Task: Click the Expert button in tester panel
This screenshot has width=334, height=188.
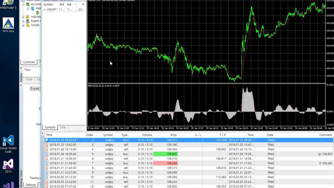Action: pos(35,89)
